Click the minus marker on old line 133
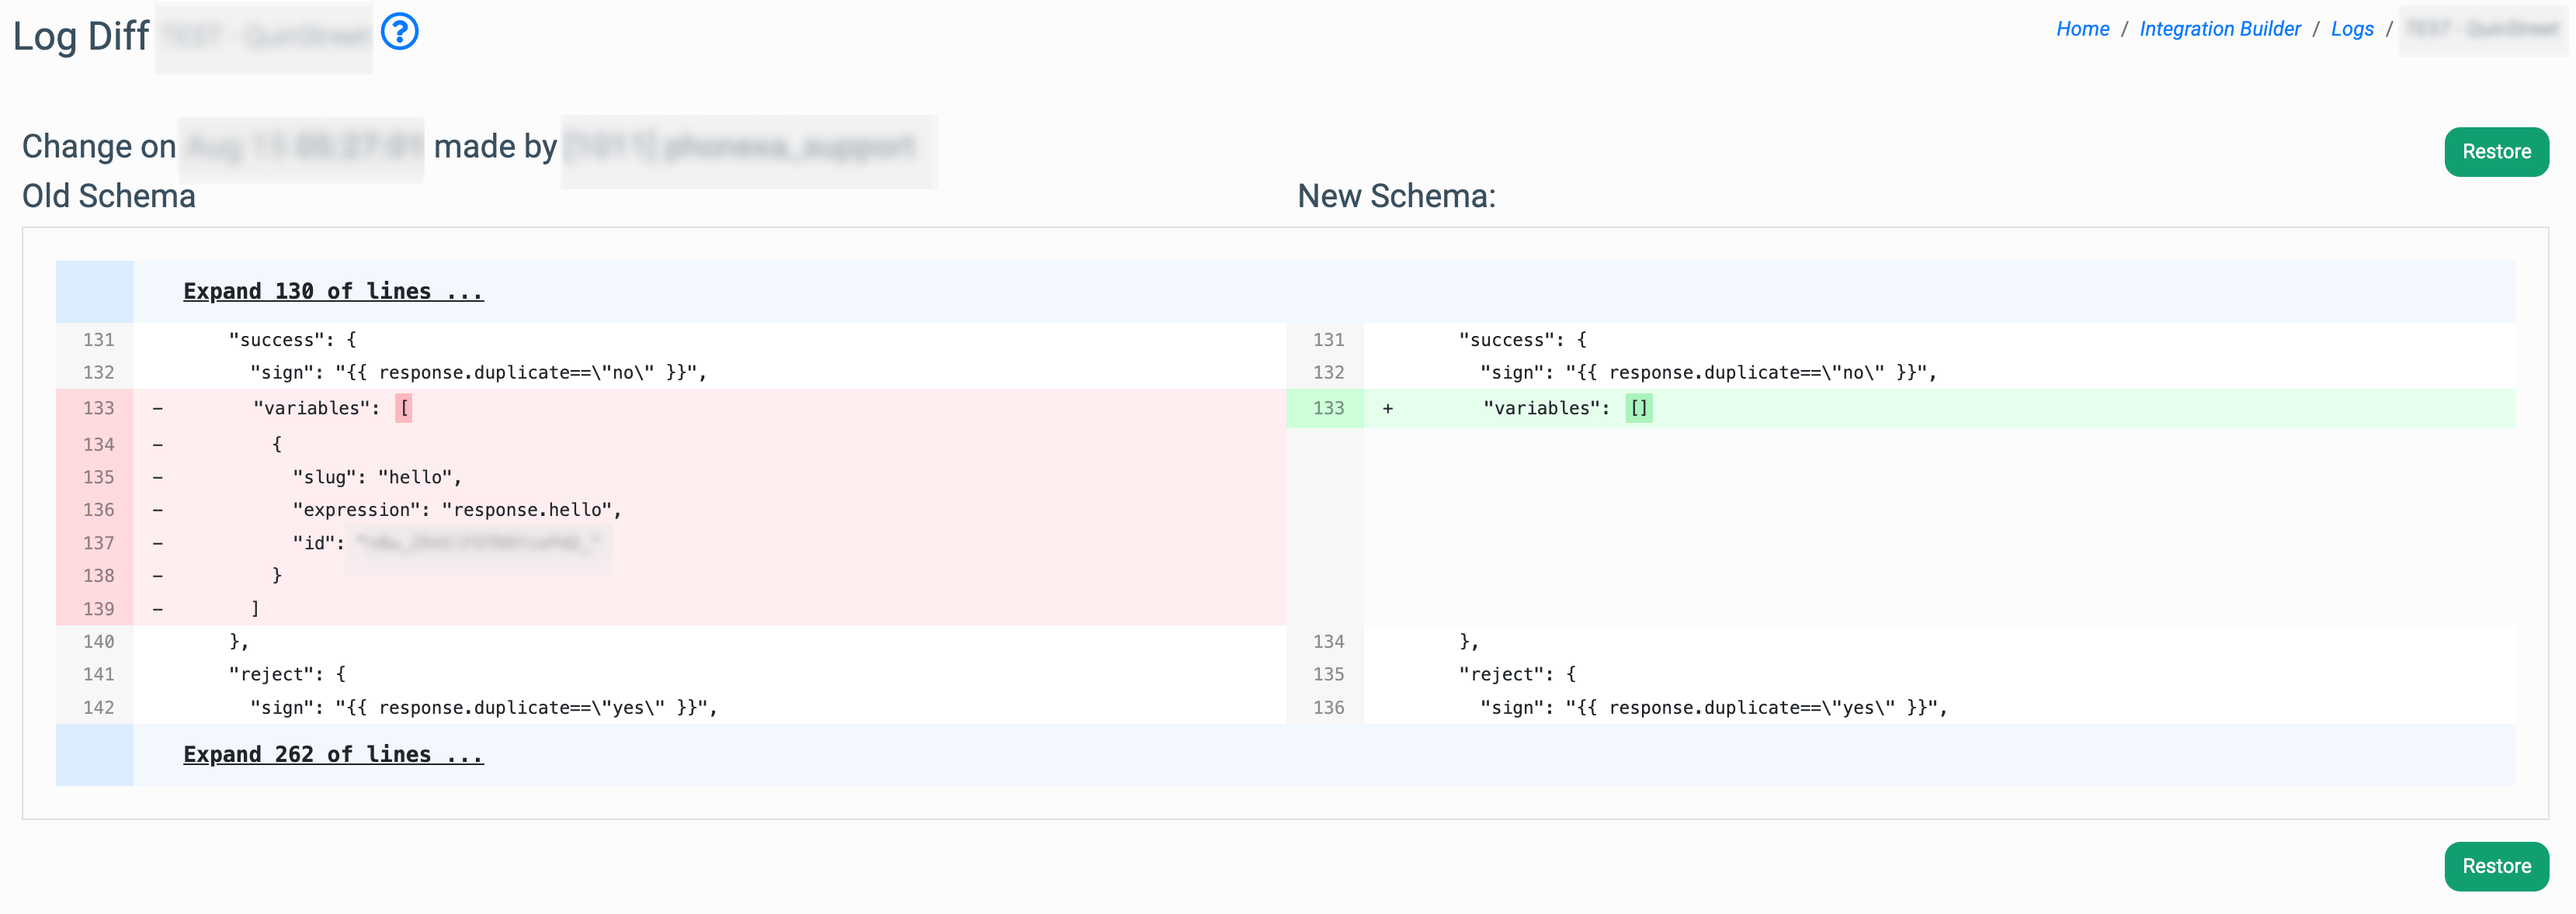Viewport: 2576px width, 914px height. pos(158,409)
